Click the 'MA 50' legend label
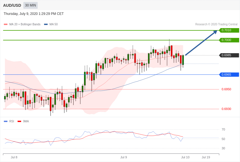This screenshot has width=240, height=162. pos(54,24)
